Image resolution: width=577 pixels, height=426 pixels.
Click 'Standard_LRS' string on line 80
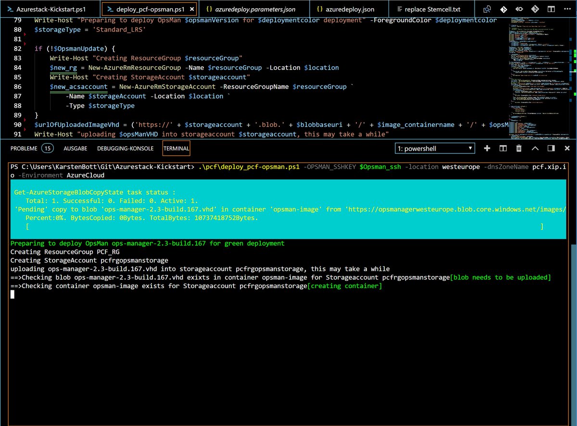tap(119, 30)
